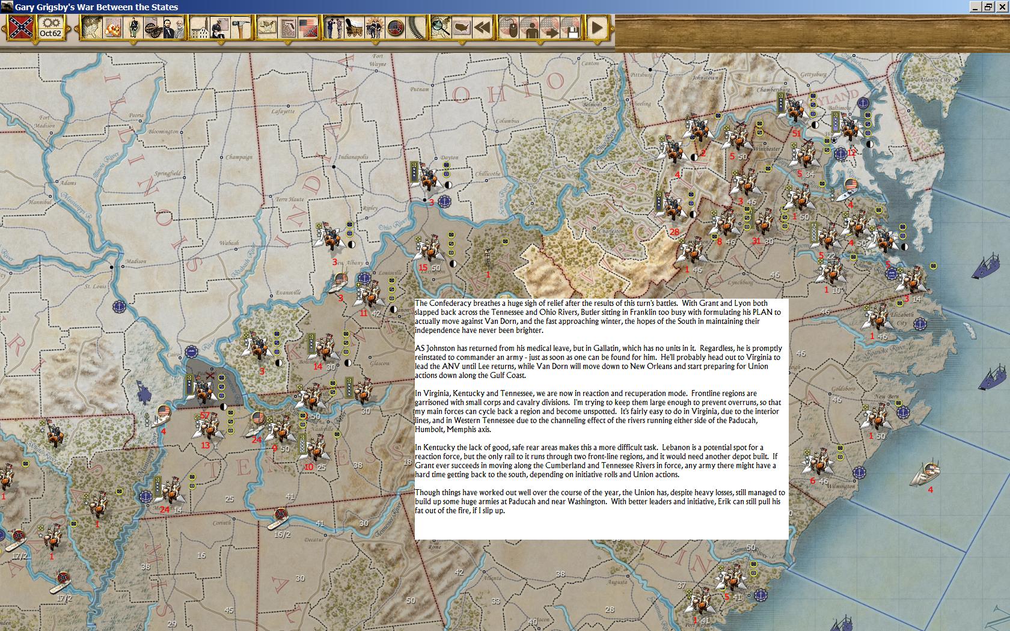Image resolution: width=1010 pixels, height=631 pixels.
Task: Select the cannon artillery icon
Action: 153,28
